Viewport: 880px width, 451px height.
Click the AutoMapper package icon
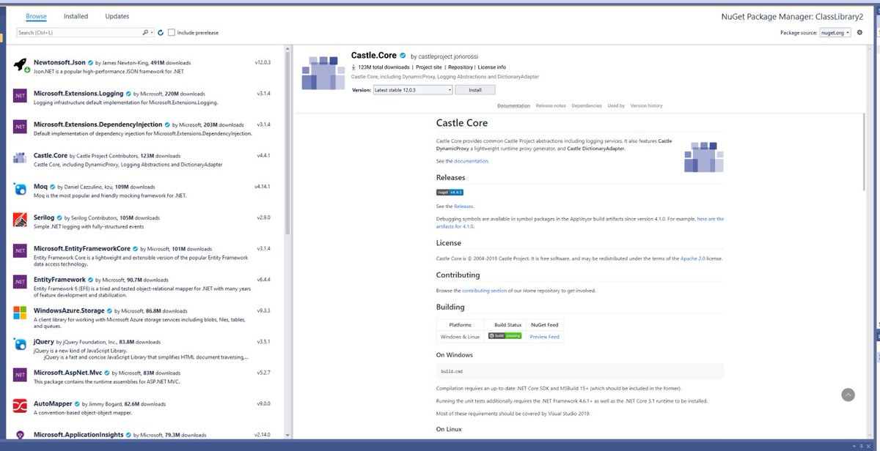[x=21, y=406]
